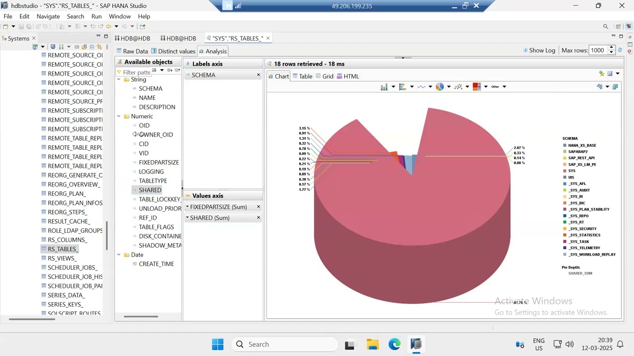Click the yellow Back navigation arrow
The image size is (634, 356).
click(108, 27)
